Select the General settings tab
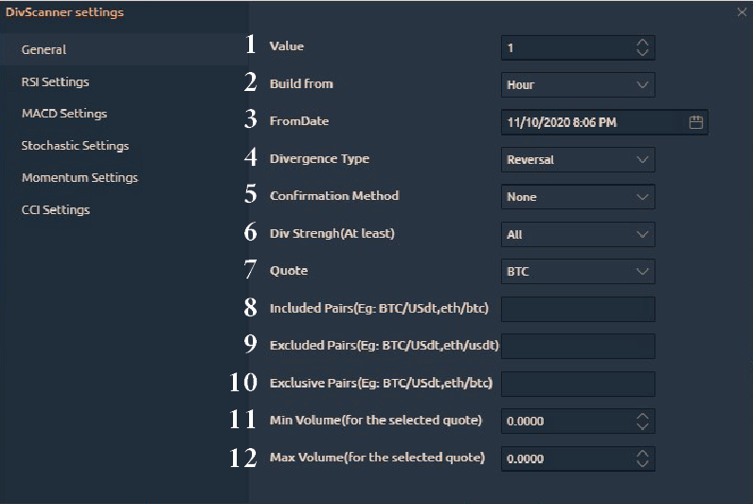753x504 pixels. click(45, 49)
